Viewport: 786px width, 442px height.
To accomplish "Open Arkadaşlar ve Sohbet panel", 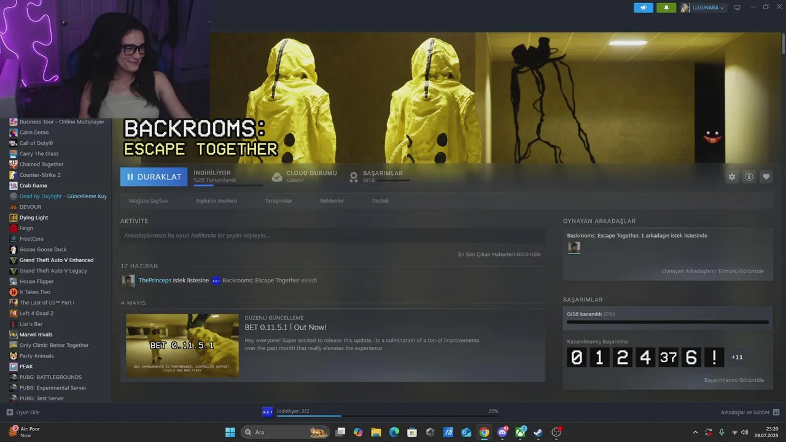I will (750, 413).
